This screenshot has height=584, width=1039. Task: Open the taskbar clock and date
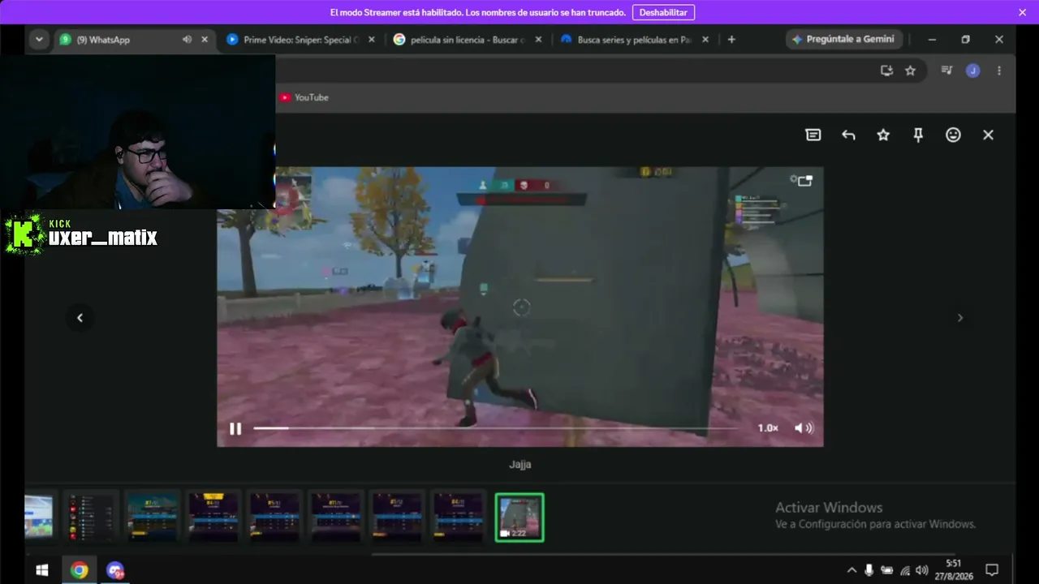pyautogui.click(x=954, y=570)
